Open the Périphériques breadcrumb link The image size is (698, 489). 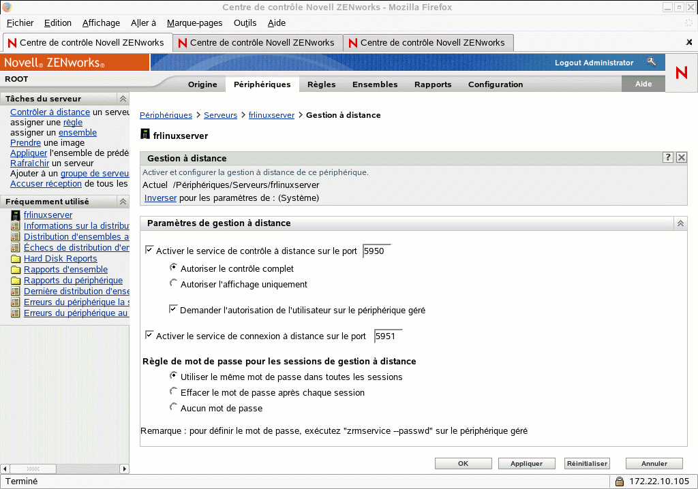pos(166,115)
